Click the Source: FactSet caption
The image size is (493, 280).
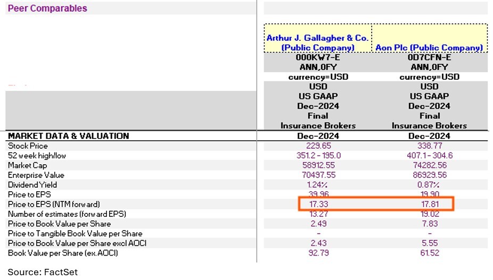(43, 272)
